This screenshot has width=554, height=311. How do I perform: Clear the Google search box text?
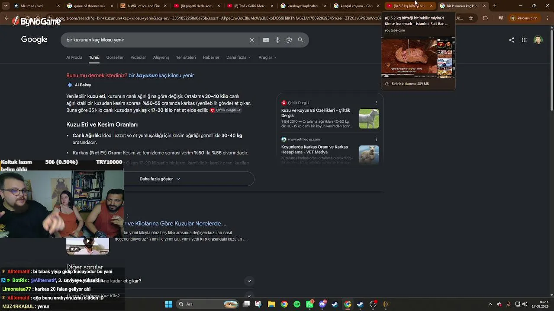252,40
